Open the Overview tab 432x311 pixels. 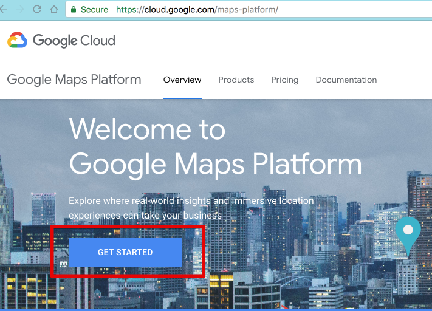tap(182, 80)
